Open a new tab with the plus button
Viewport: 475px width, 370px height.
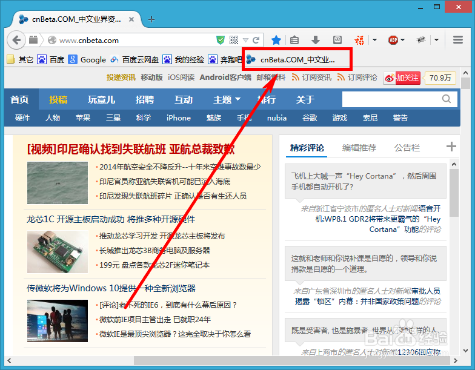tap(151, 19)
